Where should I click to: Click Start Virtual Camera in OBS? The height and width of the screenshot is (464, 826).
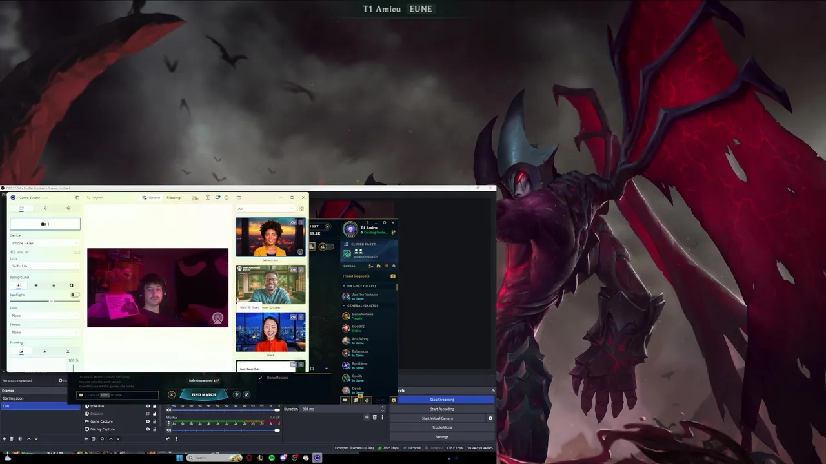pos(438,418)
